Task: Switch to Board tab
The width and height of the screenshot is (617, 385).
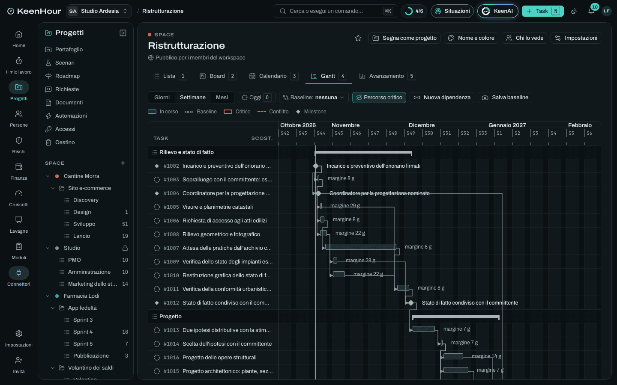Action: pyautogui.click(x=218, y=76)
